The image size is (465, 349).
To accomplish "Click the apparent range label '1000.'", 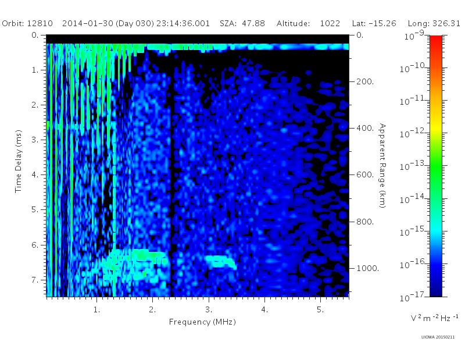I will [367, 268].
